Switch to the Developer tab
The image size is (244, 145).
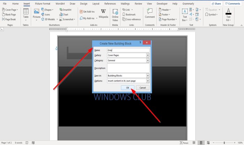(x=162, y=3)
